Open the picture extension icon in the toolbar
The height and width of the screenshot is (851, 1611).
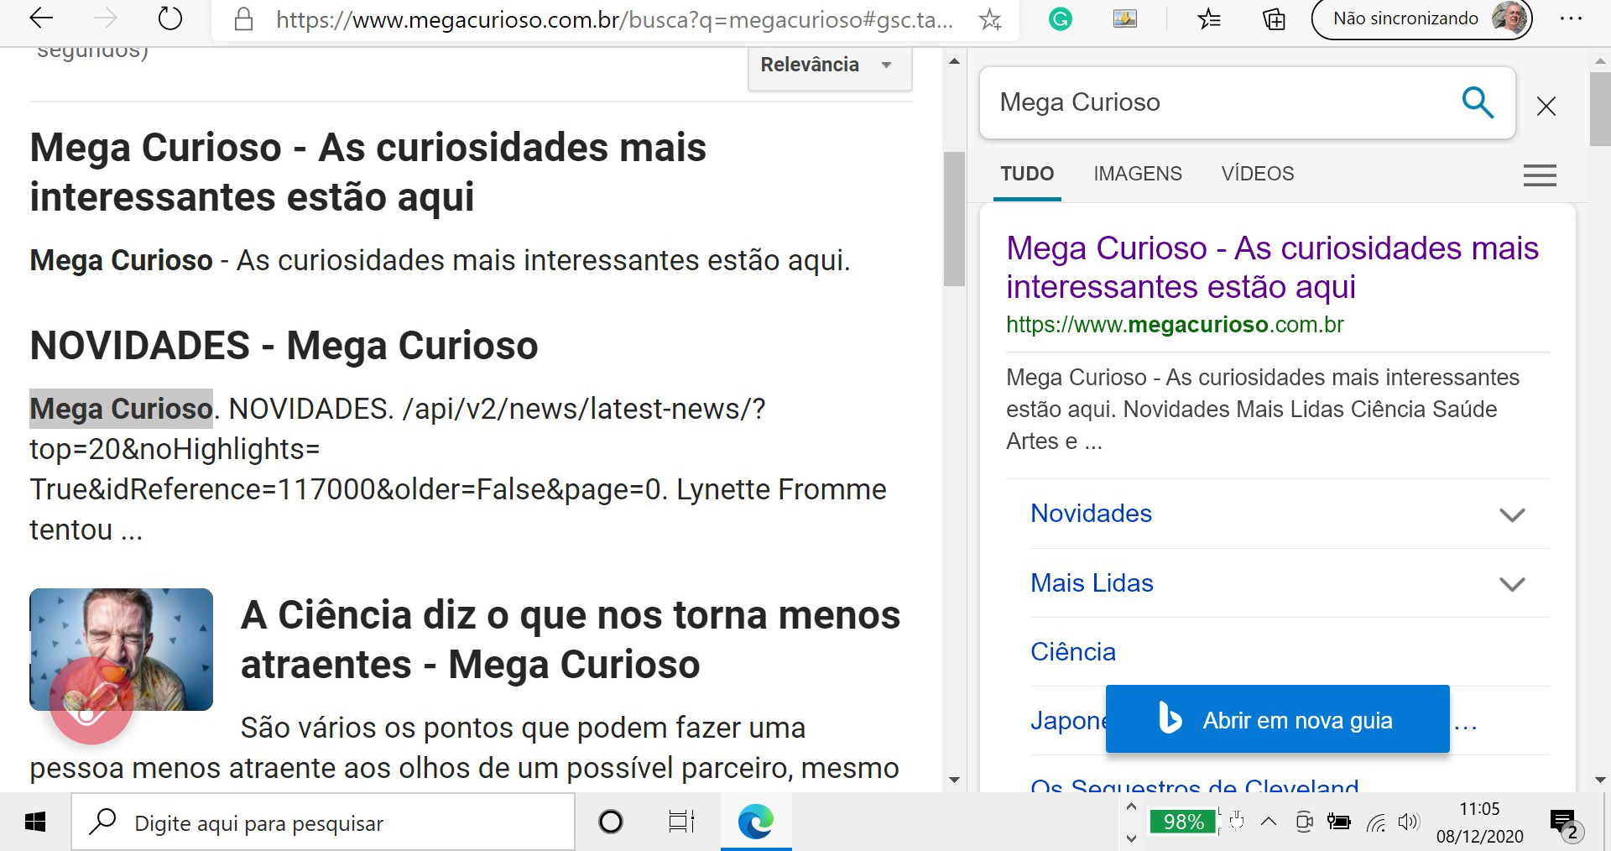tap(1125, 18)
